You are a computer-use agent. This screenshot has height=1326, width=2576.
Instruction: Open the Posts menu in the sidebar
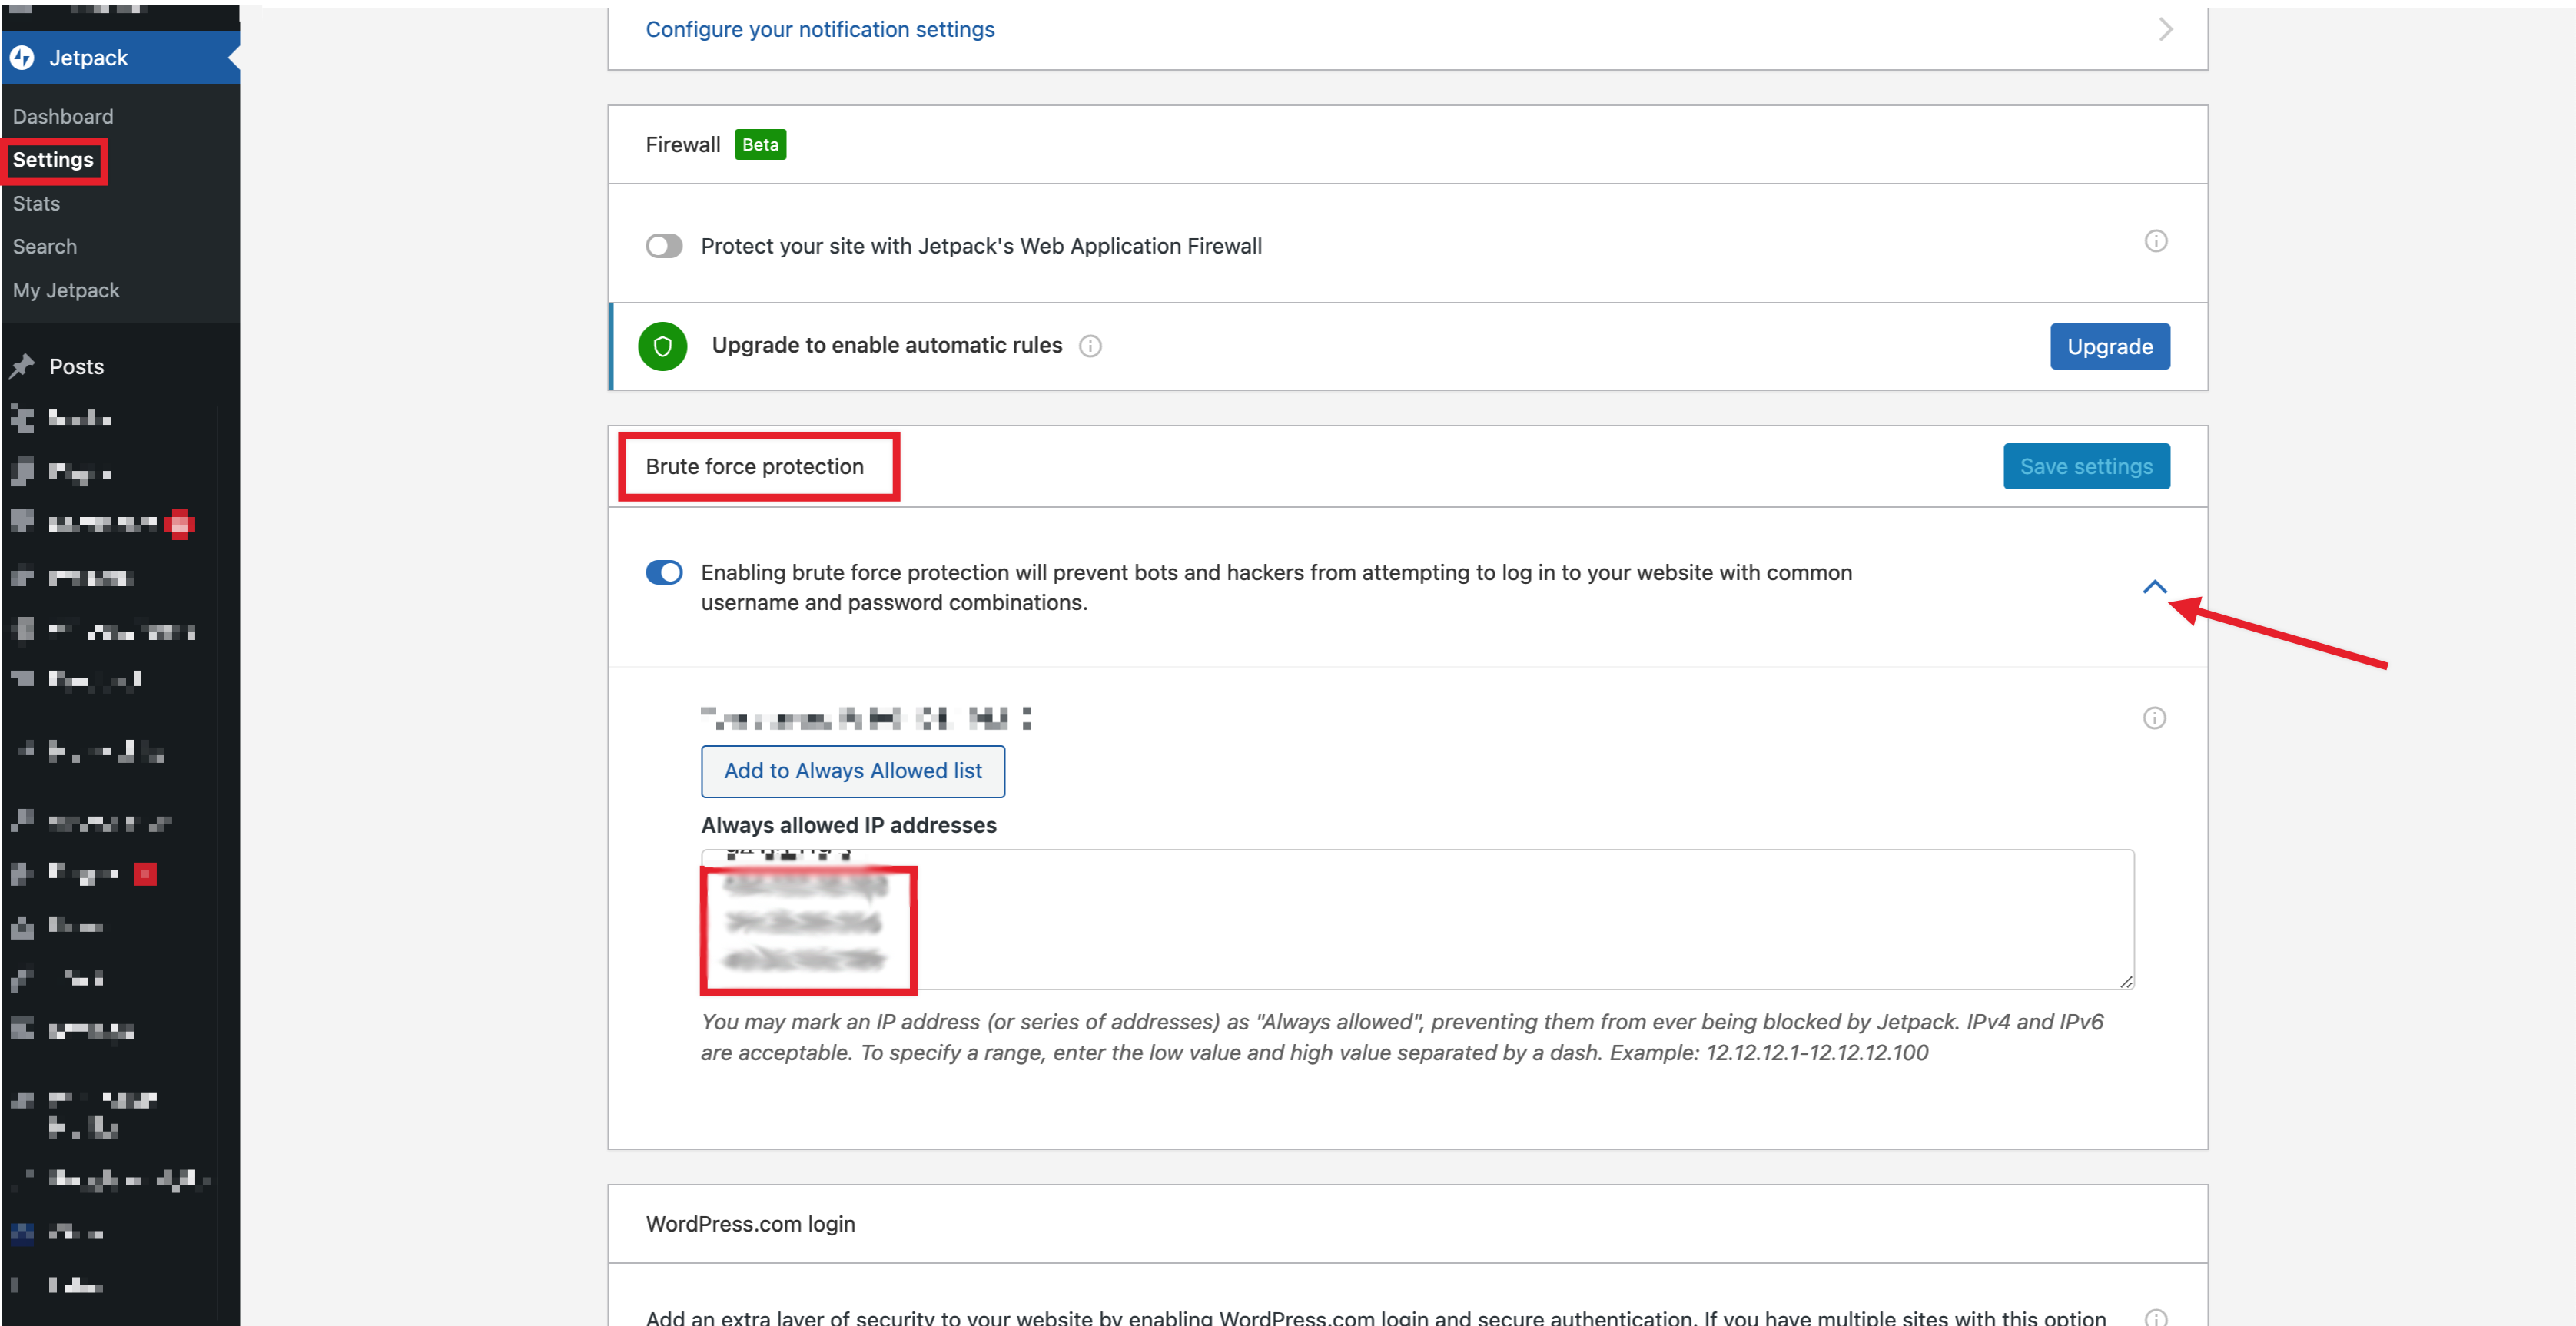pos(77,367)
